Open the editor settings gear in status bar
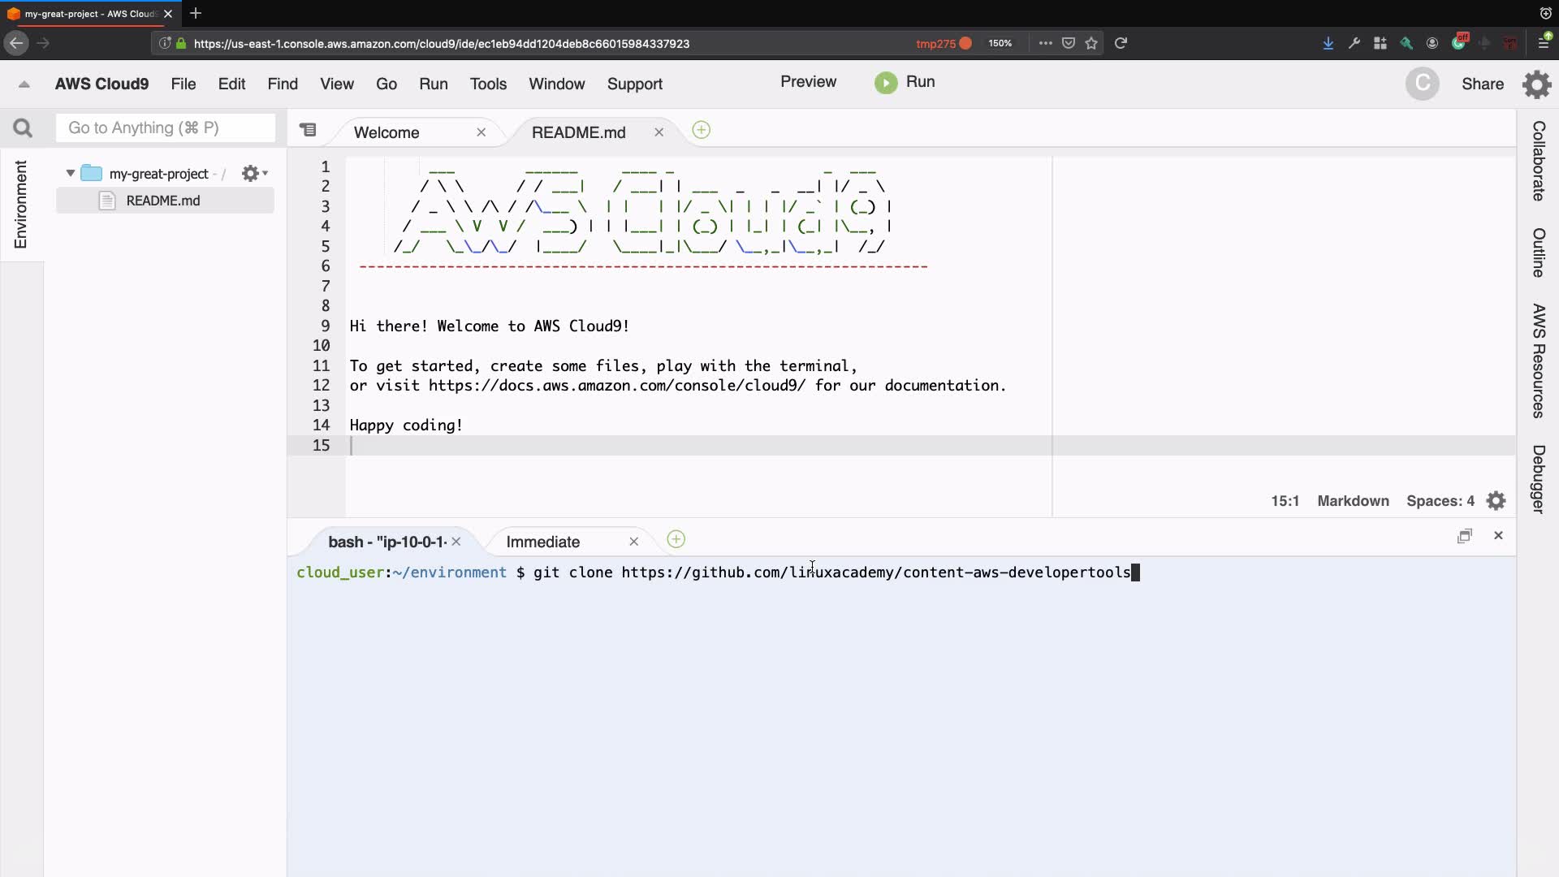 (x=1496, y=501)
